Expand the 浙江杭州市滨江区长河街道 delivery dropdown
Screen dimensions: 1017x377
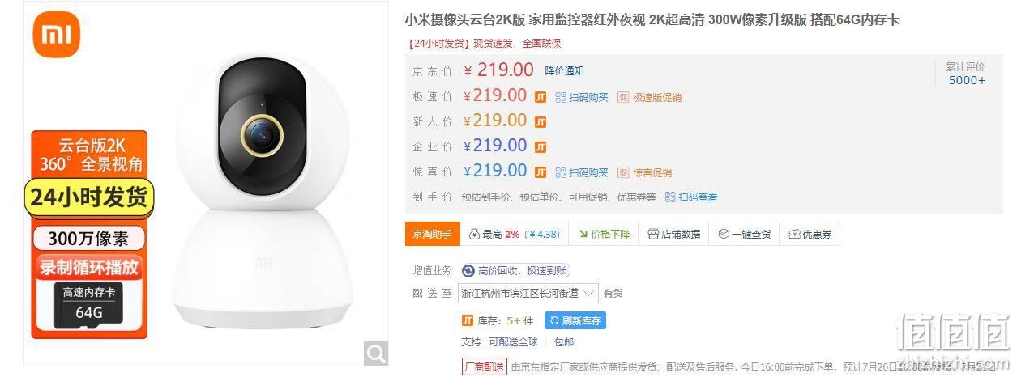[x=528, y=293]
